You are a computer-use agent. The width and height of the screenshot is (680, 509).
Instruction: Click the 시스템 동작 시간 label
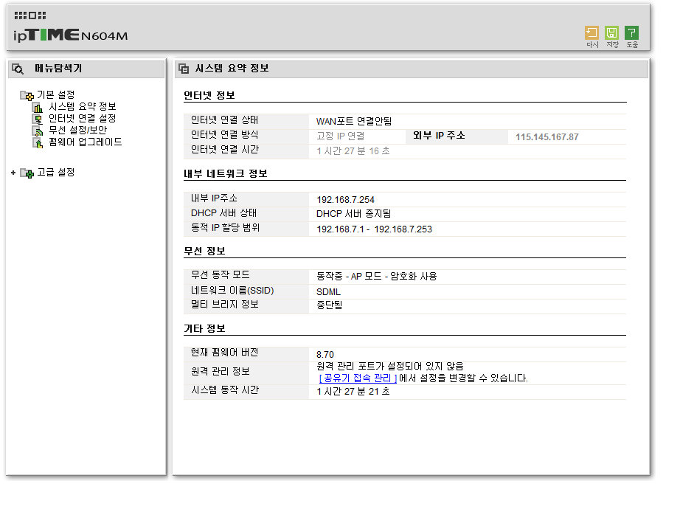tap(225, 389)
